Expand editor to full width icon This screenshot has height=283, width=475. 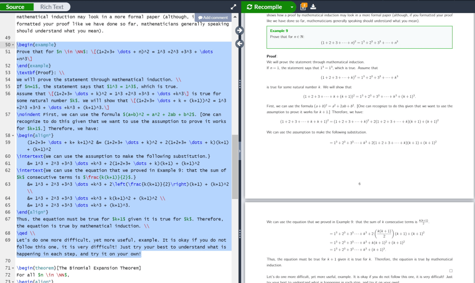coord(234,7)
